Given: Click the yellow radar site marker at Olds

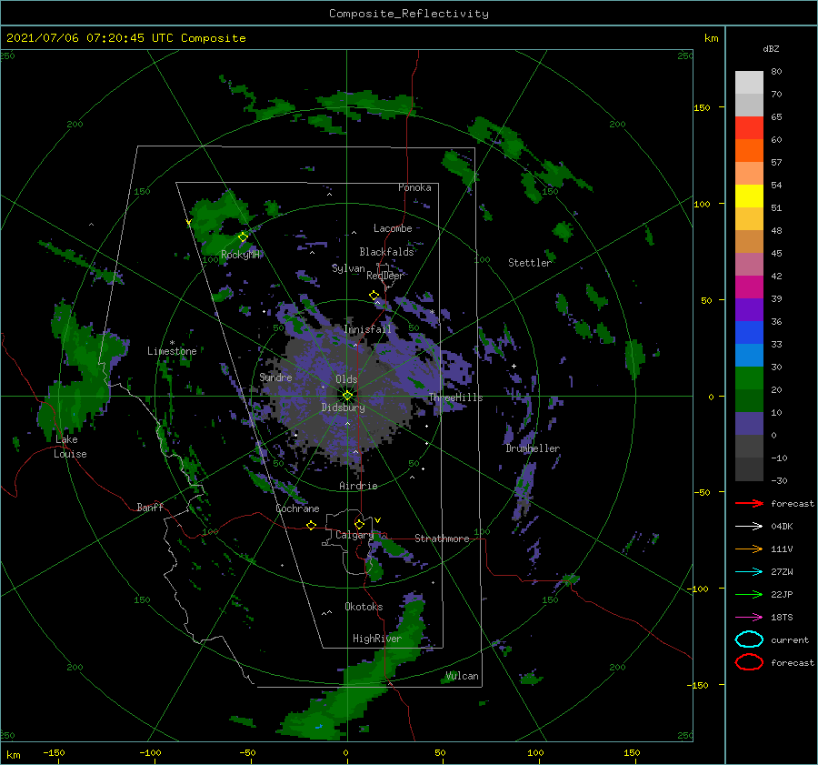Looking at the screenshot, I should point(347,396).
